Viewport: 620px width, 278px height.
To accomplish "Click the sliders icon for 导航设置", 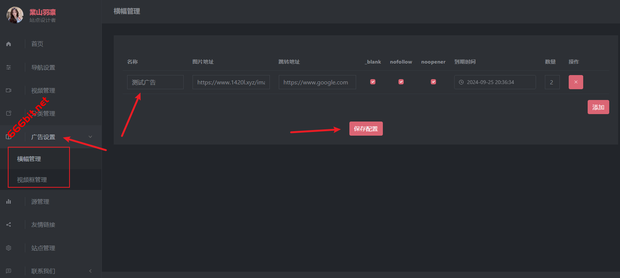I will (x=9, y=67).
